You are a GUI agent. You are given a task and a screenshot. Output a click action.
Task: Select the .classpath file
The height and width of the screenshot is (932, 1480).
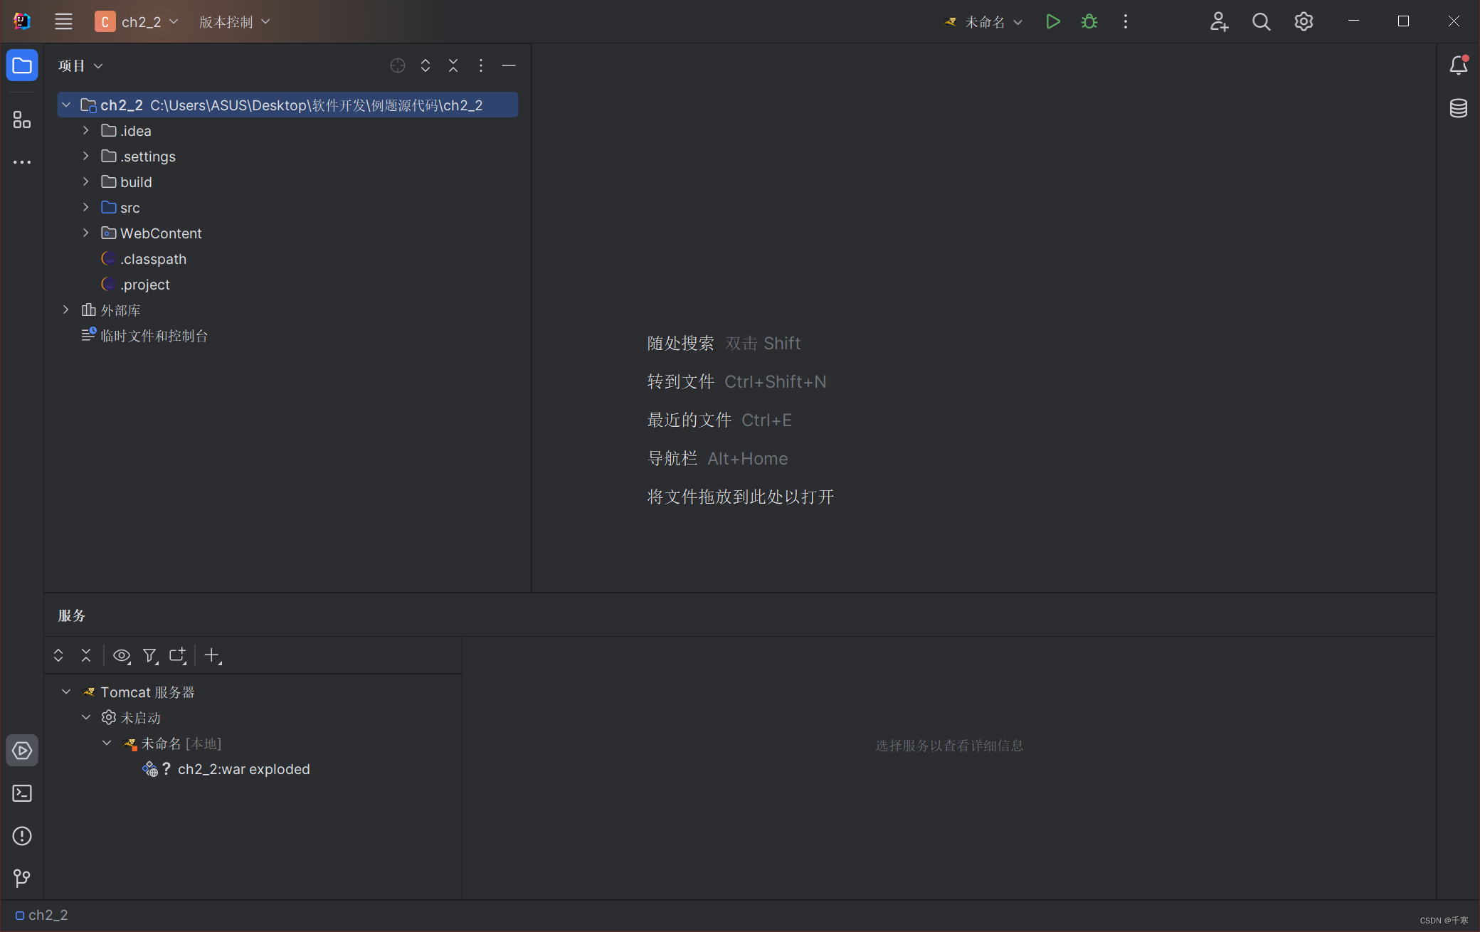(x=153, y=259)
